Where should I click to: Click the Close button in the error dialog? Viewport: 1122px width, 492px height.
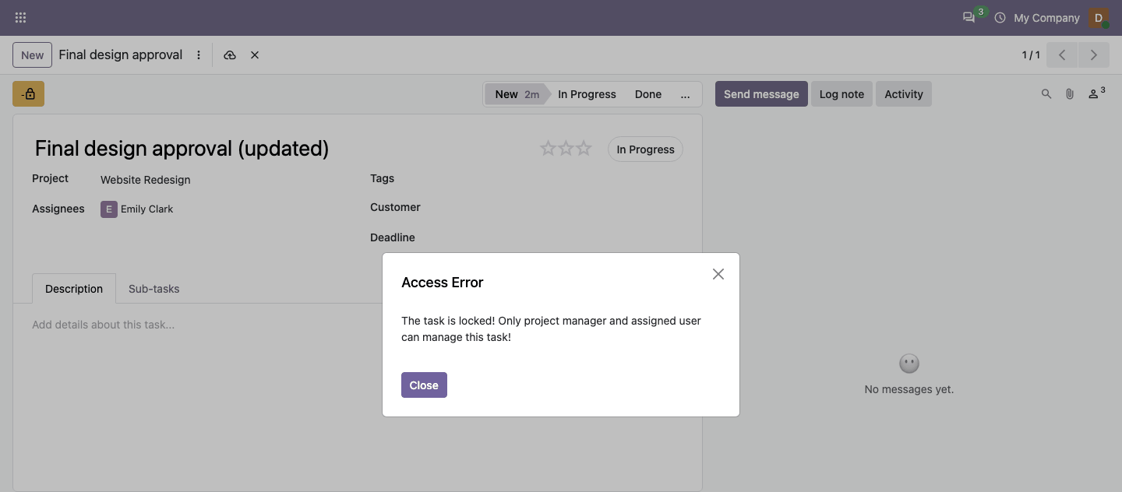coord(424,385)
